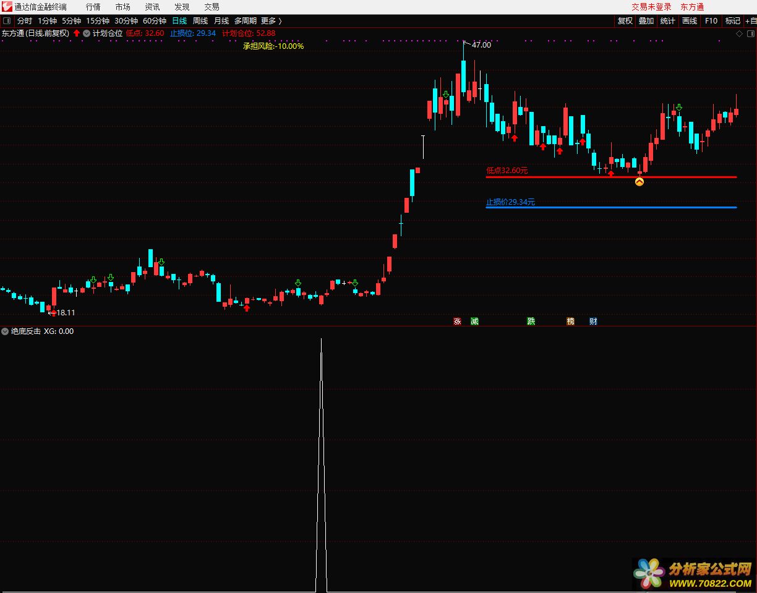Open the 市场 menu
Screen dimensions: 757x593
(x=123, y=7)
